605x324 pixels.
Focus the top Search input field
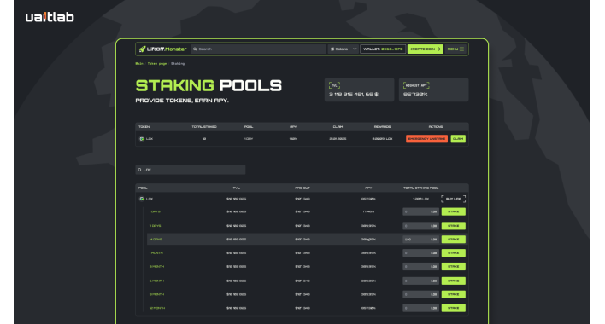[258, 49]
